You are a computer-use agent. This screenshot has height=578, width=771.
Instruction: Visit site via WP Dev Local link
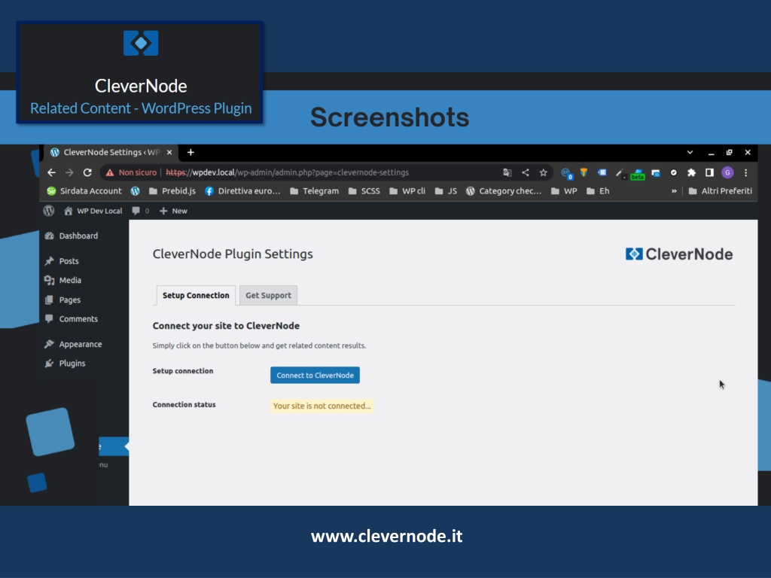93,211
